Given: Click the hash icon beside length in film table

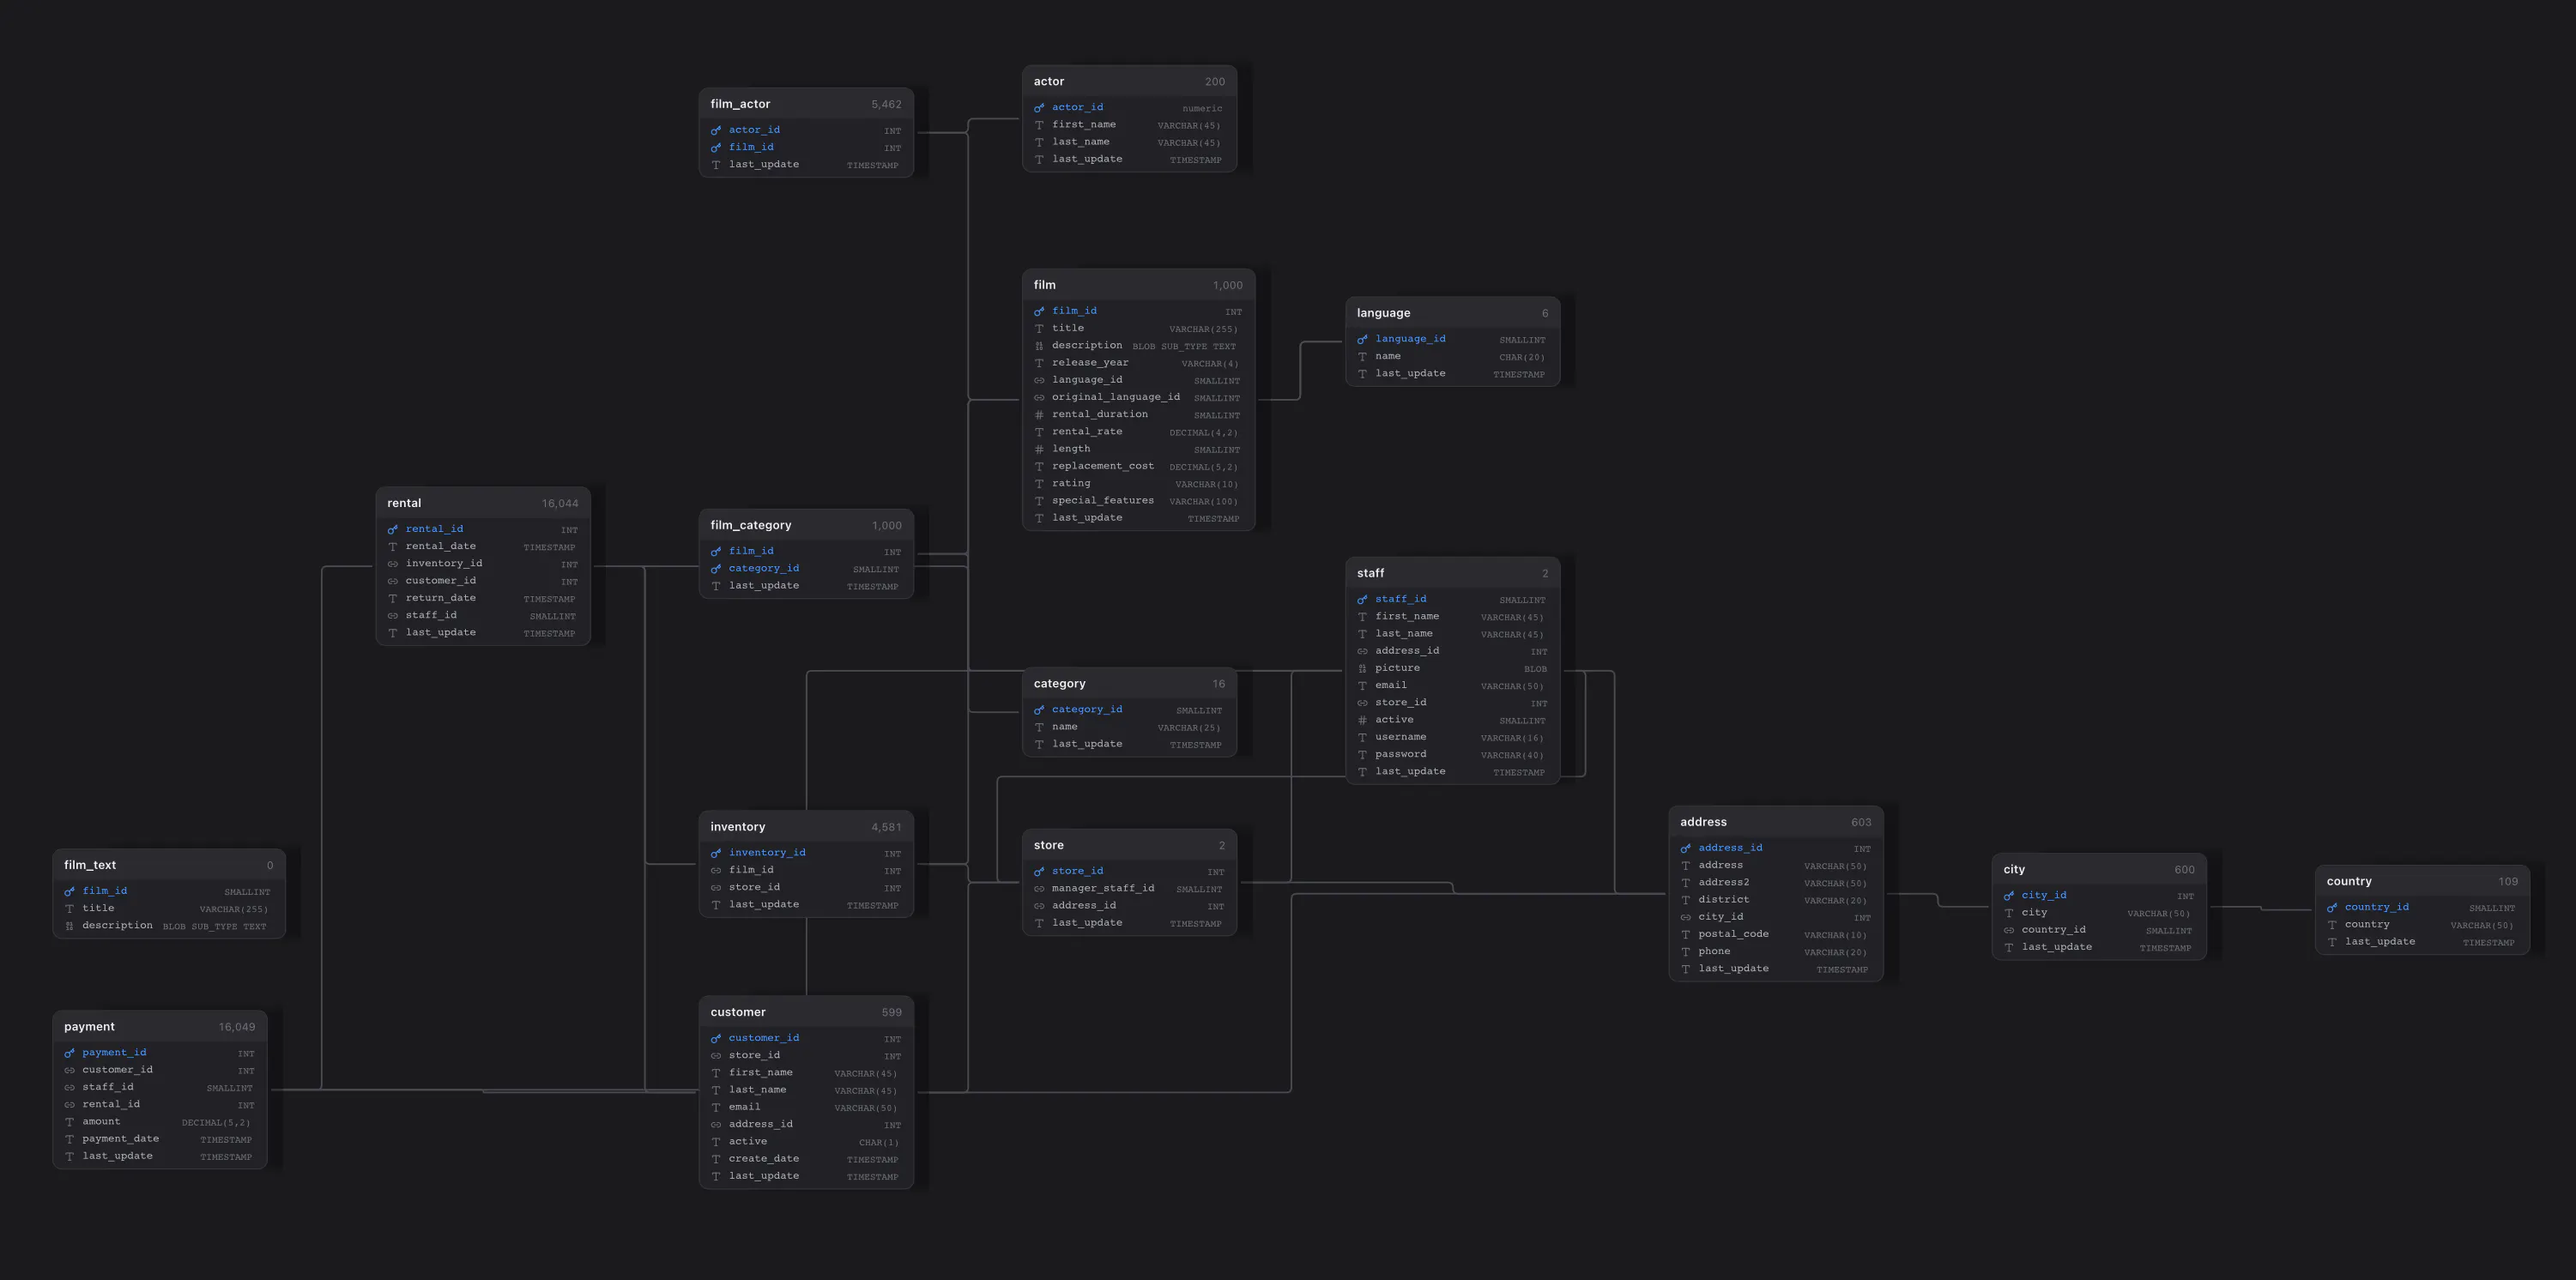Looking at the screenshot, I should click(1039, 449).
